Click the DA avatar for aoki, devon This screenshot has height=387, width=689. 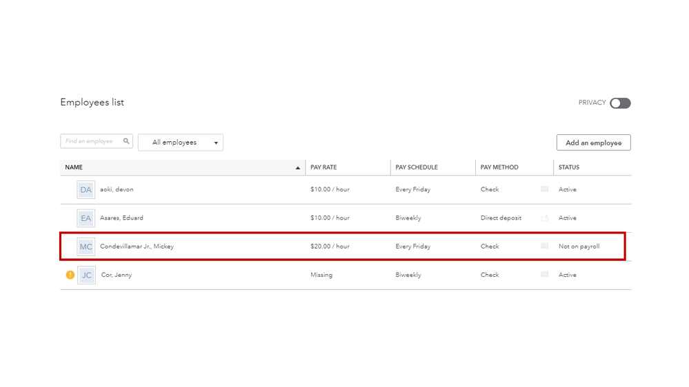(86, 189)
